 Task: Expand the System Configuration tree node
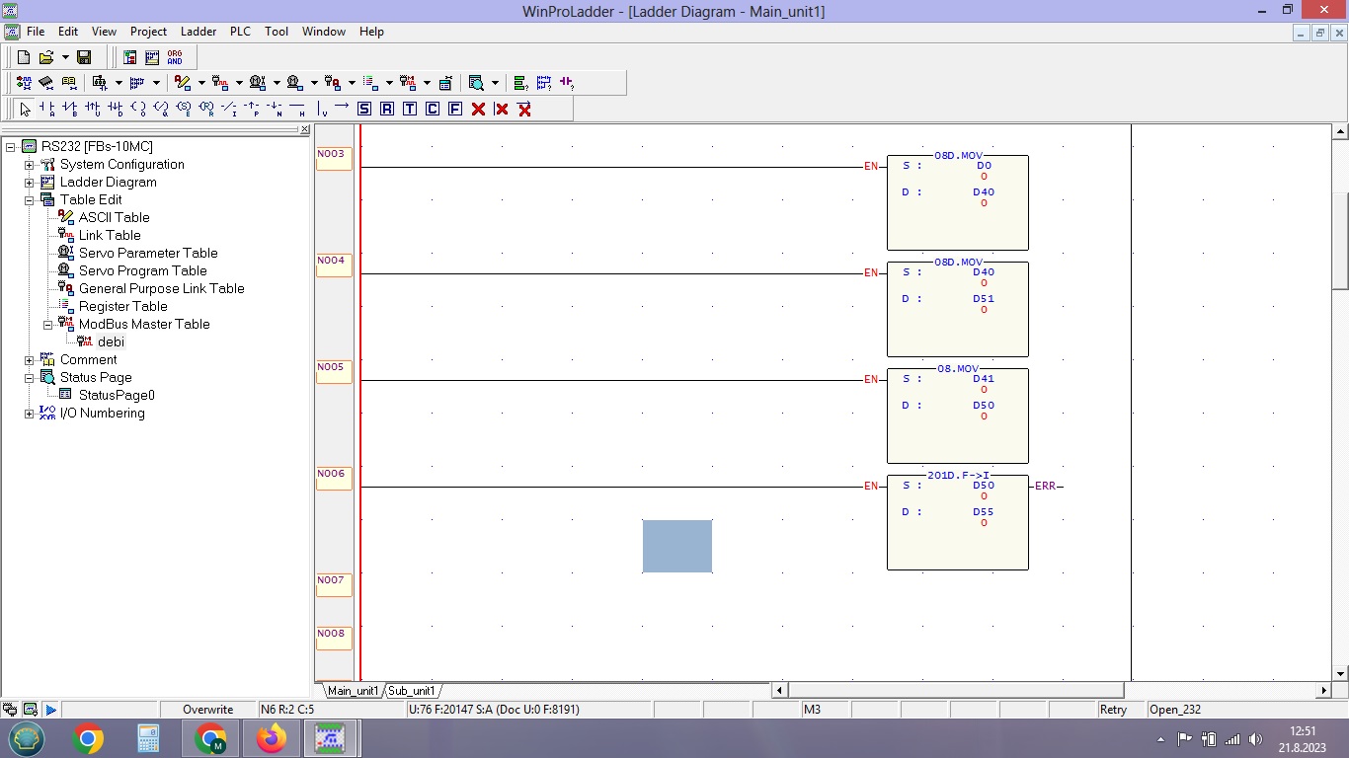(30, 165)
